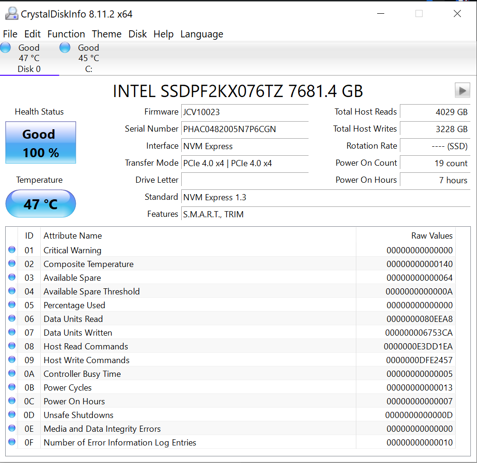477x463 pixels.
Task: Select the Power On Hours attribute row
Action: pyautogui.click(x=189, y=401)
